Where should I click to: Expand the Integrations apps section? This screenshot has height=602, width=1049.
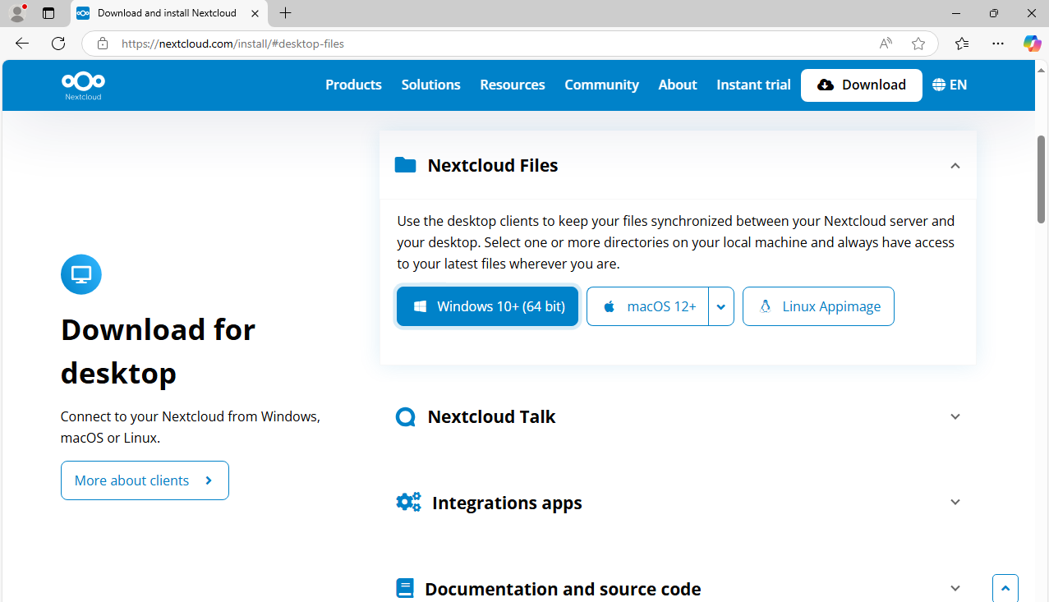point(955,502)
